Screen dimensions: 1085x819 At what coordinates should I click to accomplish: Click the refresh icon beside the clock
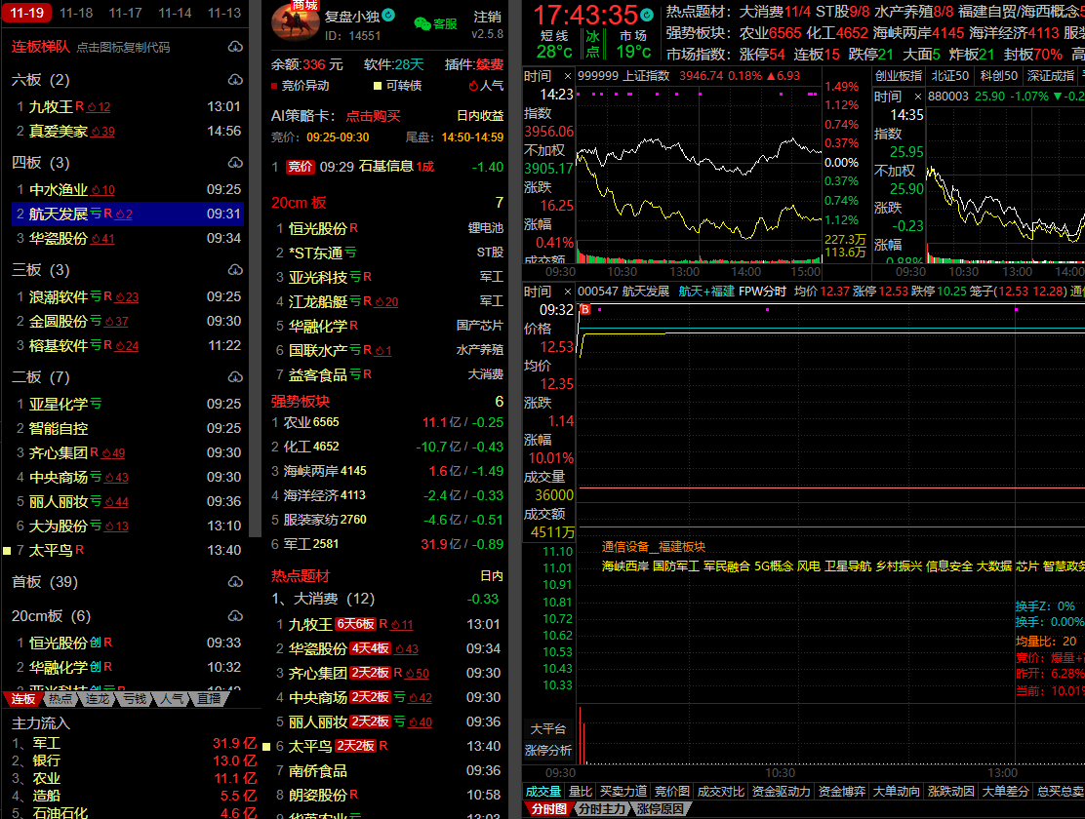point(646,16)
